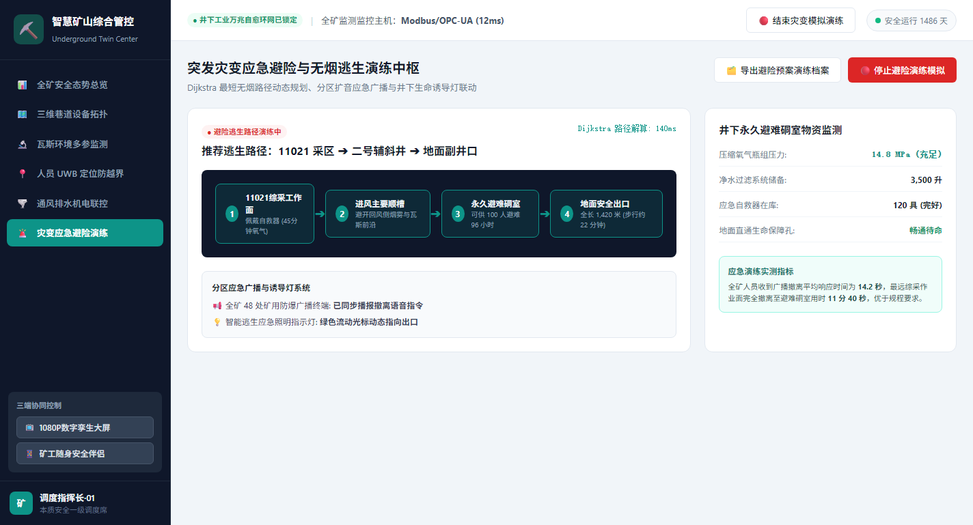Image resolution: width=973 pixels, height=525 pixels.
Task: Click 压缩氧气瓶组压力 label
Action: point(753,155)
